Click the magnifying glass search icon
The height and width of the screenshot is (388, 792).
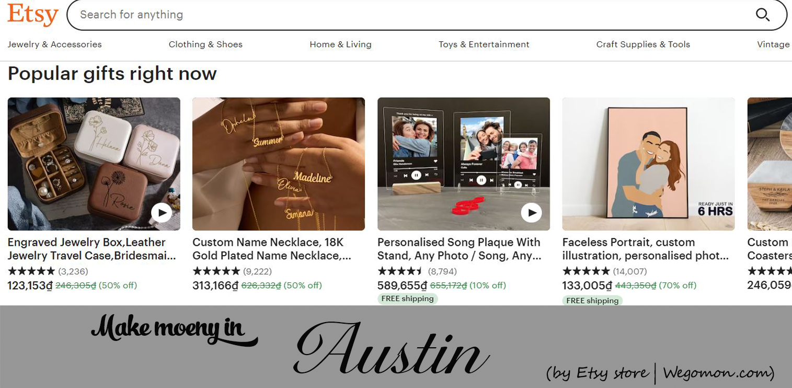[763, 15]
